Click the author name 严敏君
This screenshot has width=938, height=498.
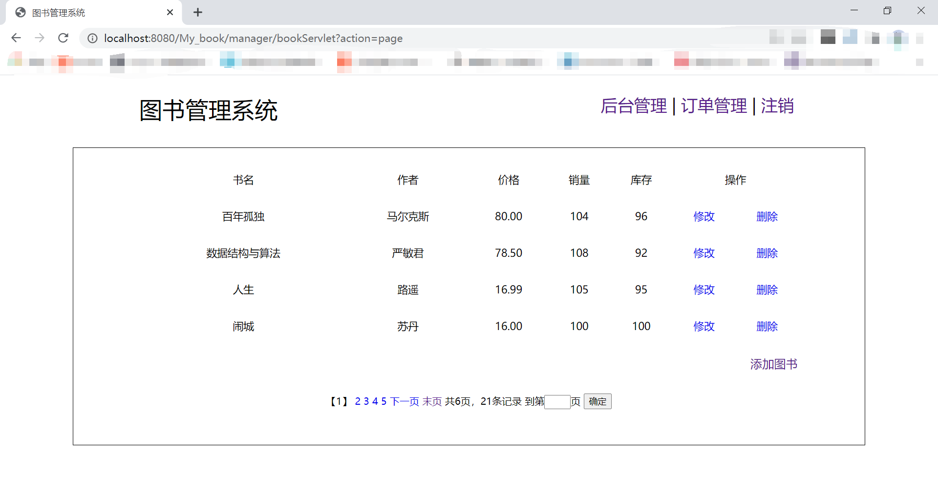(x=408, y=253)
